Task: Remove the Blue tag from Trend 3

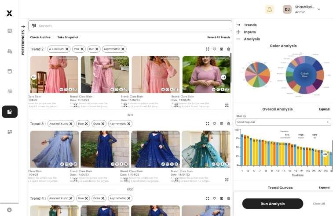Action: tap(86, 123)
